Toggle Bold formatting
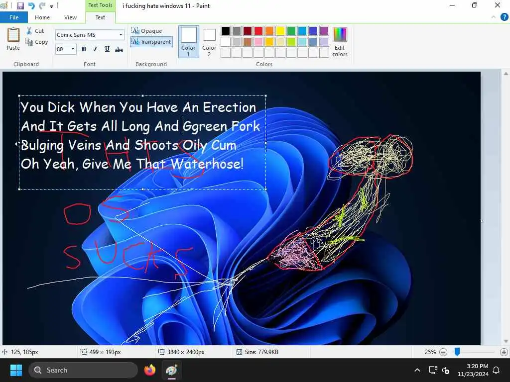This screenshot has height=382, width=510. pos(84,49)
